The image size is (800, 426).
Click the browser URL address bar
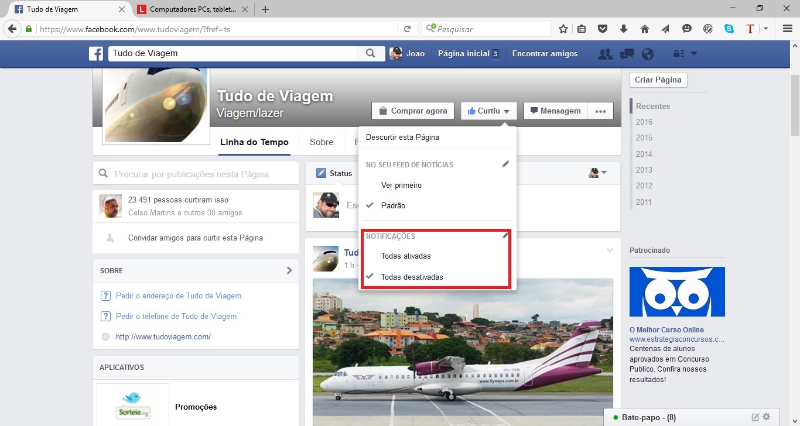coord(217,29)
